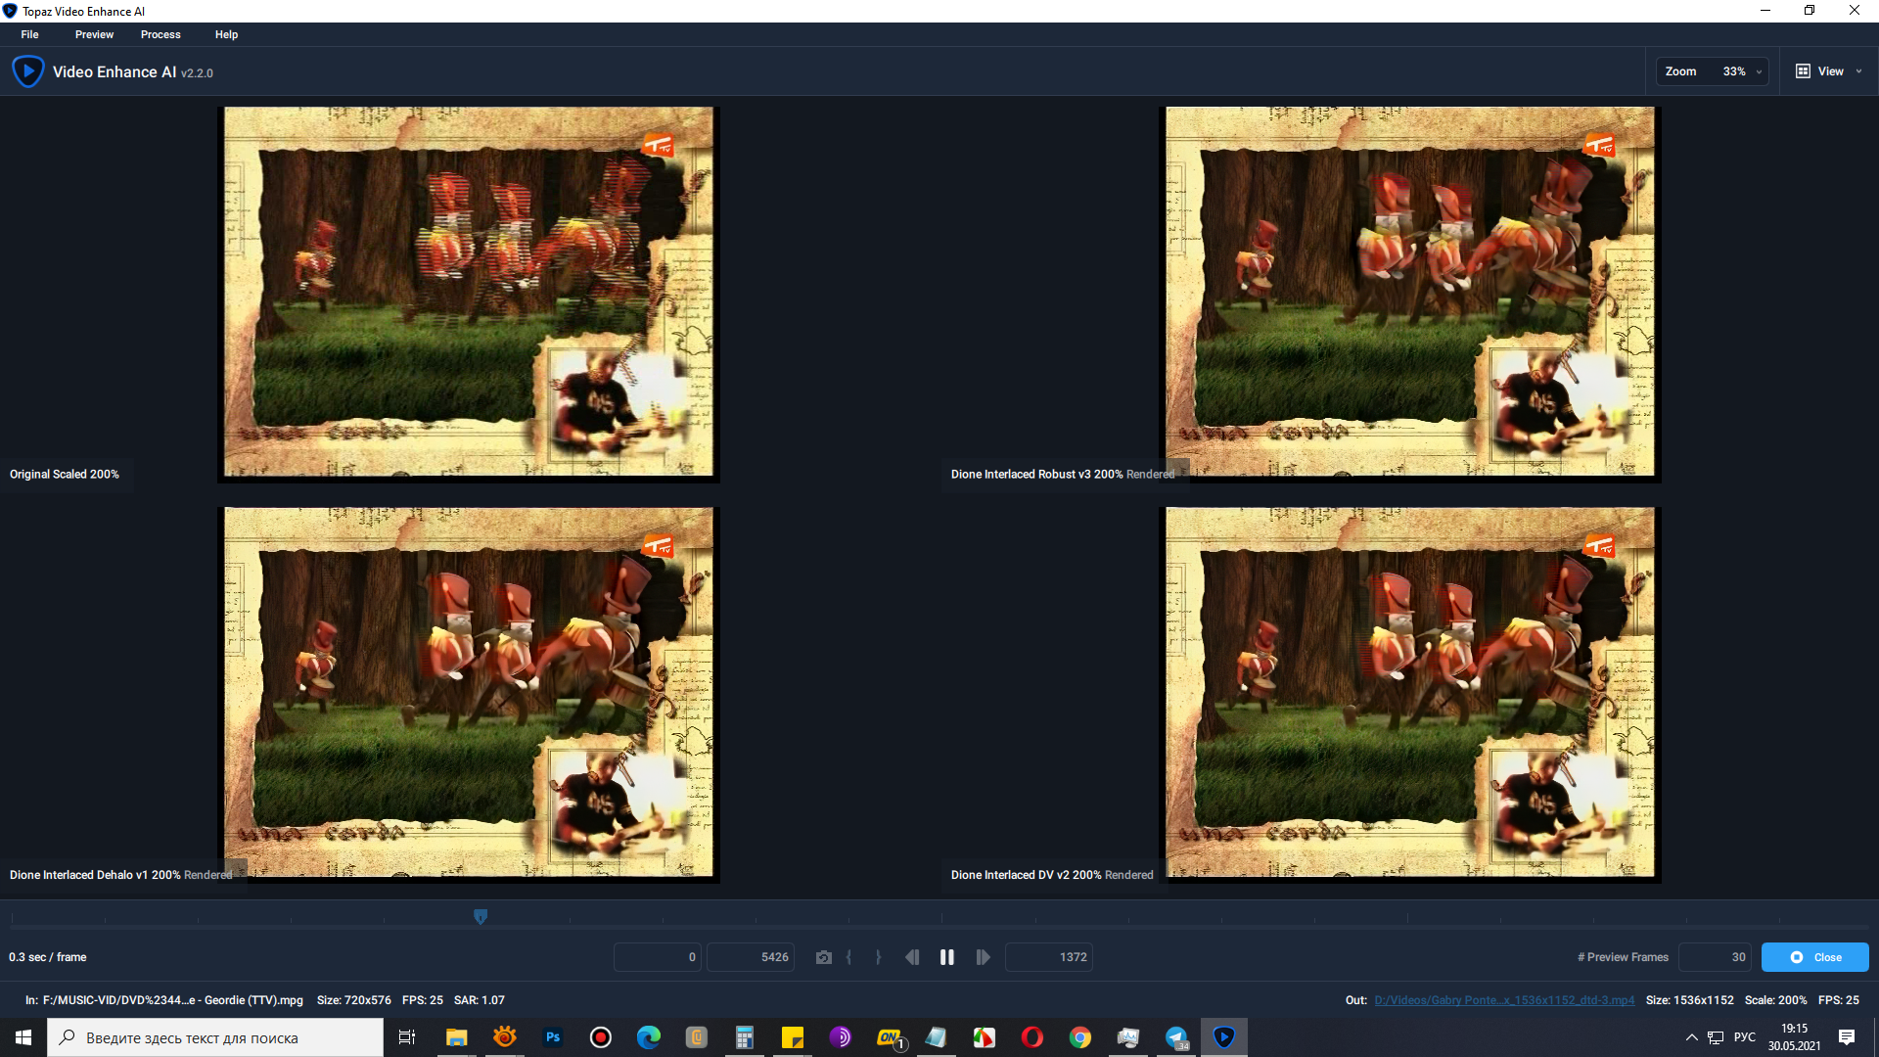1879x1057 pixels.
Task: Open Sticky Notes from the taskbar
Action: [x=793, y=1037]
